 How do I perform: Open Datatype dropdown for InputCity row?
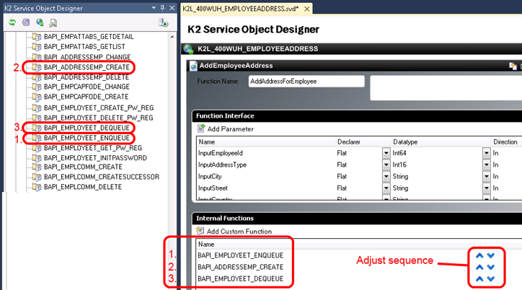point(486,177)
